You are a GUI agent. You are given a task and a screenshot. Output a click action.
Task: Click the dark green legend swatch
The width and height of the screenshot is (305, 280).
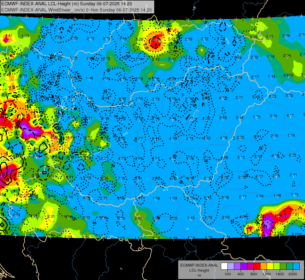(283, 266)
